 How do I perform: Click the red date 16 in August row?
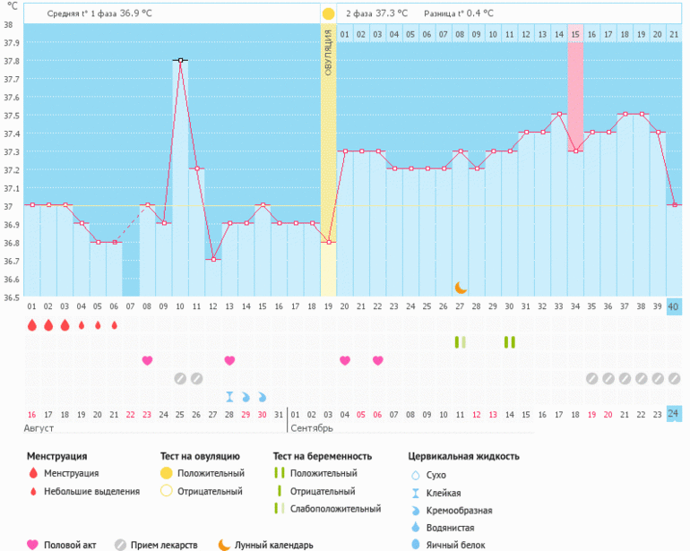[x=31, y=415]
